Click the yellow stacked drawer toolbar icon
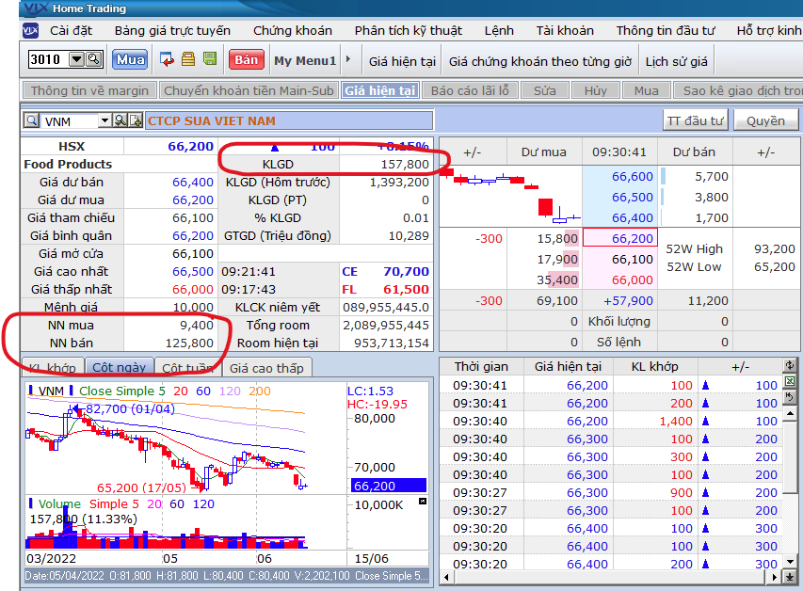Image resolution: width=803 pixels, height=591 pixels. pos(188,59)
